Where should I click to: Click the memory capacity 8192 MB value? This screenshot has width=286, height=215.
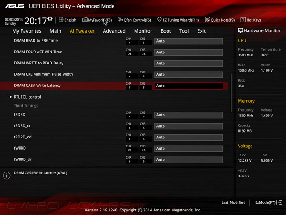[244, 131]
